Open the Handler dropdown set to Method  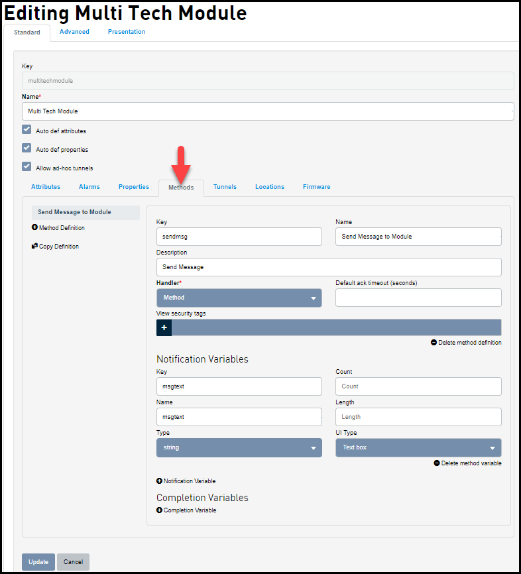pos(239,298)
